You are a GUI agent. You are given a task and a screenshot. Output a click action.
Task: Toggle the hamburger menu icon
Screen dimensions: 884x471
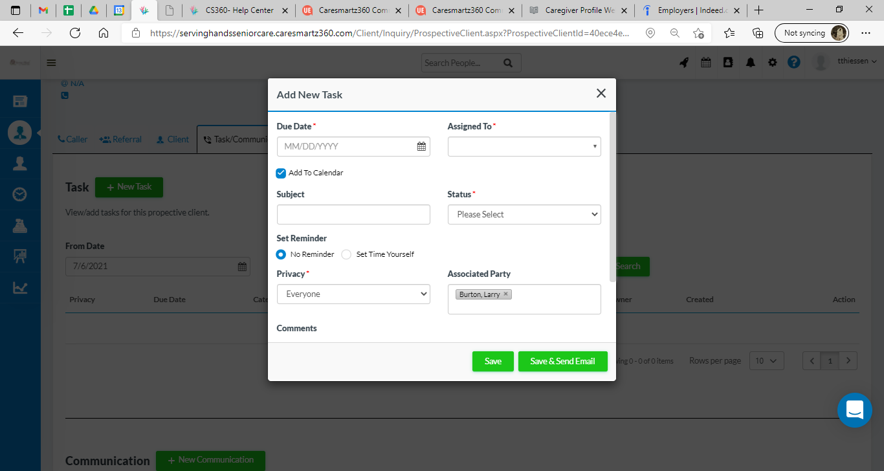pos(52,63)
